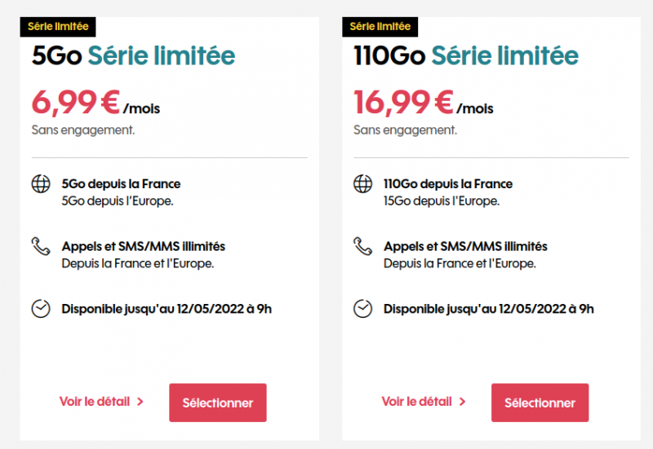The height and width of the screenshot is (449, 653).
Task: Click the 110Go Série limitée heading
Action: pyautogui.click(x=465, y=55)
